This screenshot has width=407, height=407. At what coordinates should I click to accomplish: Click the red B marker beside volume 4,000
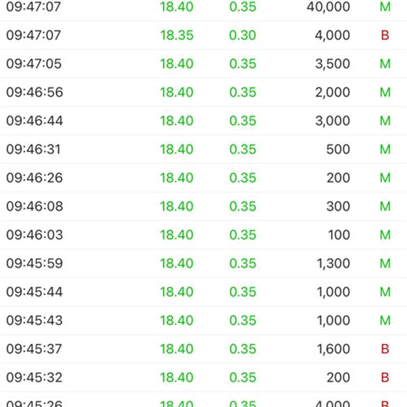point(385,35)
